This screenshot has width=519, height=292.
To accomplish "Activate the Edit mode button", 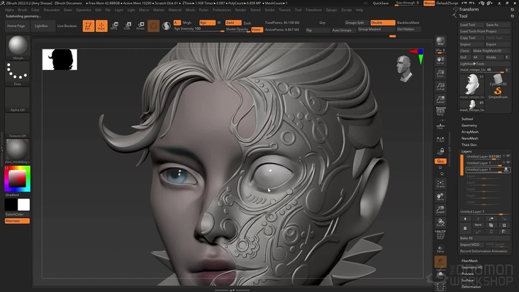I will tap(89, 26).
